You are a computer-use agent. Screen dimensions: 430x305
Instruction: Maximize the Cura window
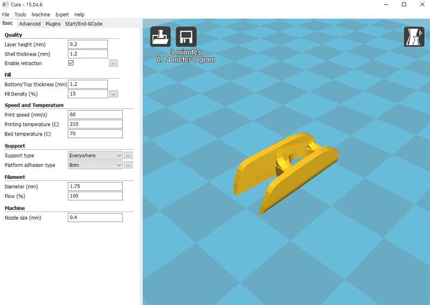click(x=404, y=5)
